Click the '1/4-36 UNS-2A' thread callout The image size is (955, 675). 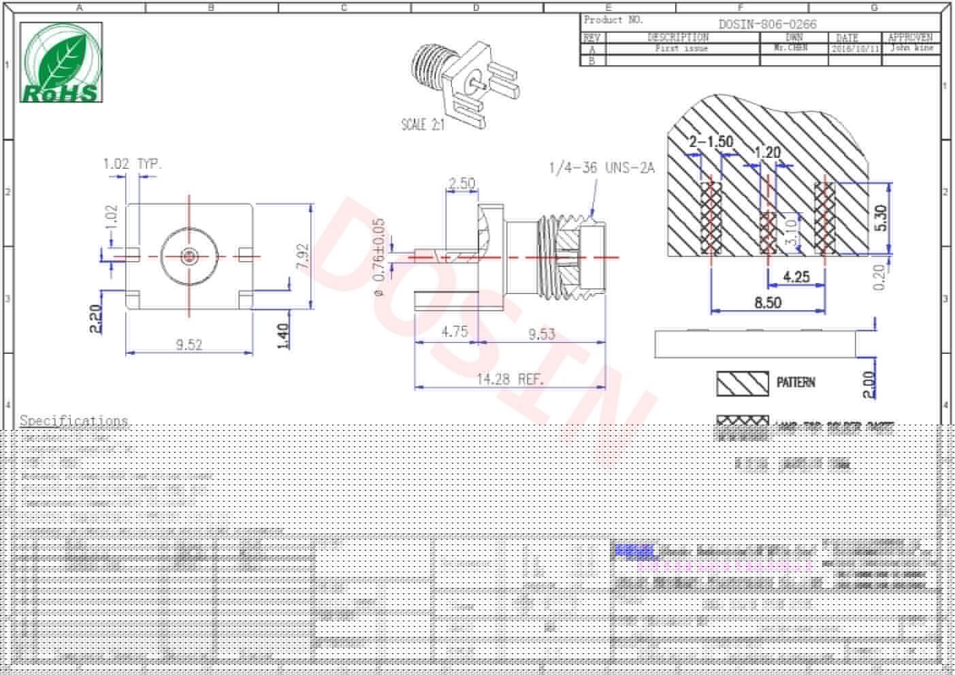pyautogui.click(x=602, y=167)
